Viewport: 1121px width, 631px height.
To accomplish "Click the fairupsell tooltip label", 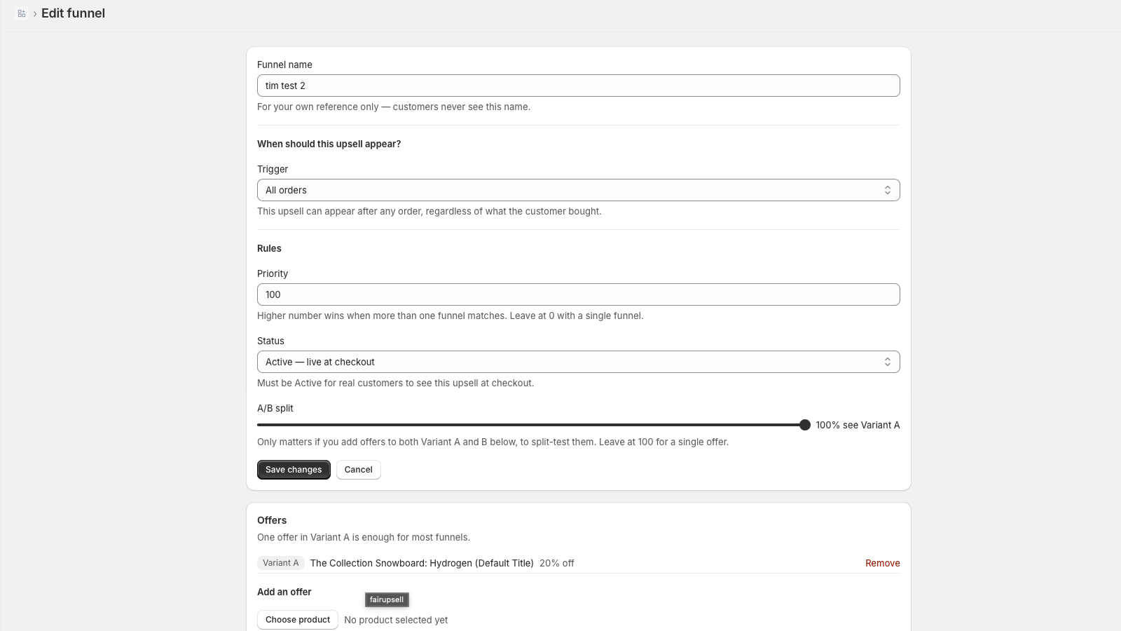I will [x=387, y=599].
